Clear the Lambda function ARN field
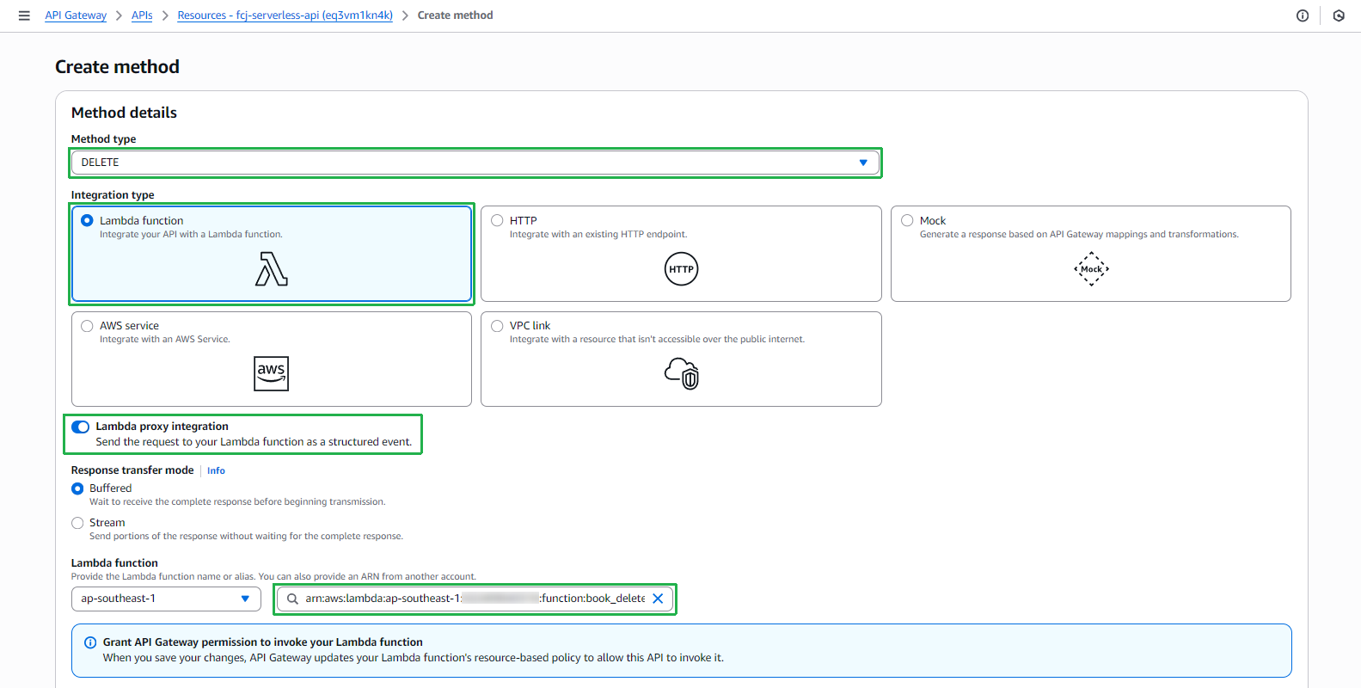The height and width of the screenshot is (688, 1361). pyautogui.click(x=658, y=599)
